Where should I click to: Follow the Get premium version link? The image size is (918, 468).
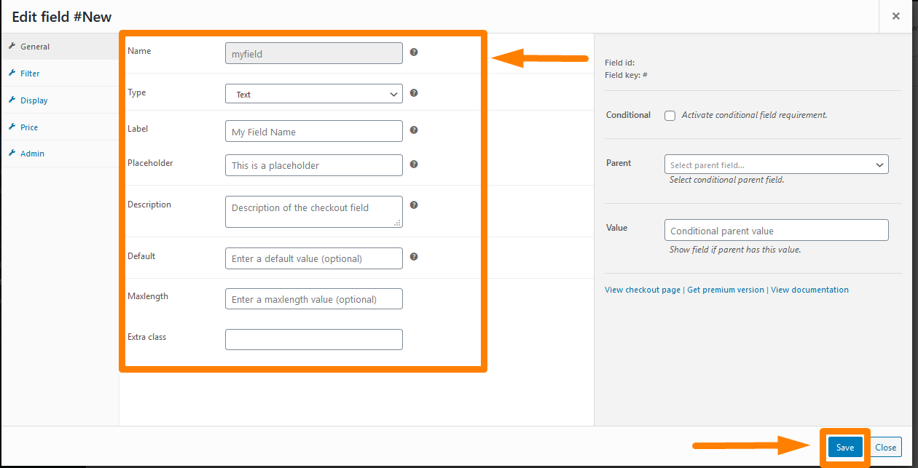point(726,290)
